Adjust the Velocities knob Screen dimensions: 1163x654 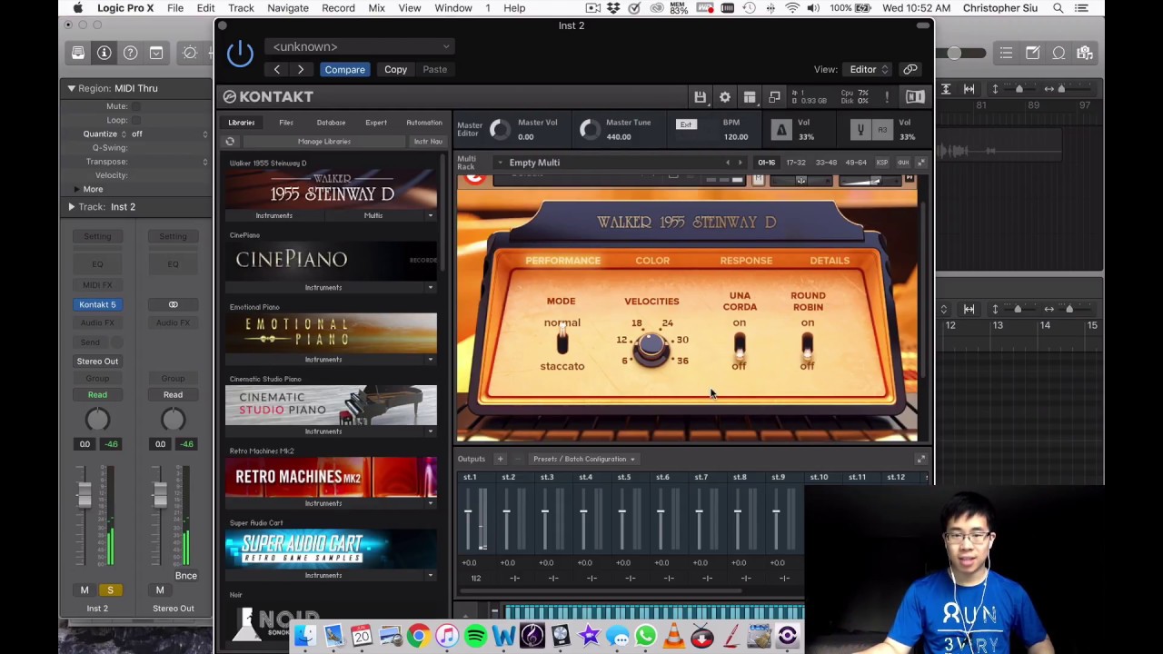click(x=651, y=346)
